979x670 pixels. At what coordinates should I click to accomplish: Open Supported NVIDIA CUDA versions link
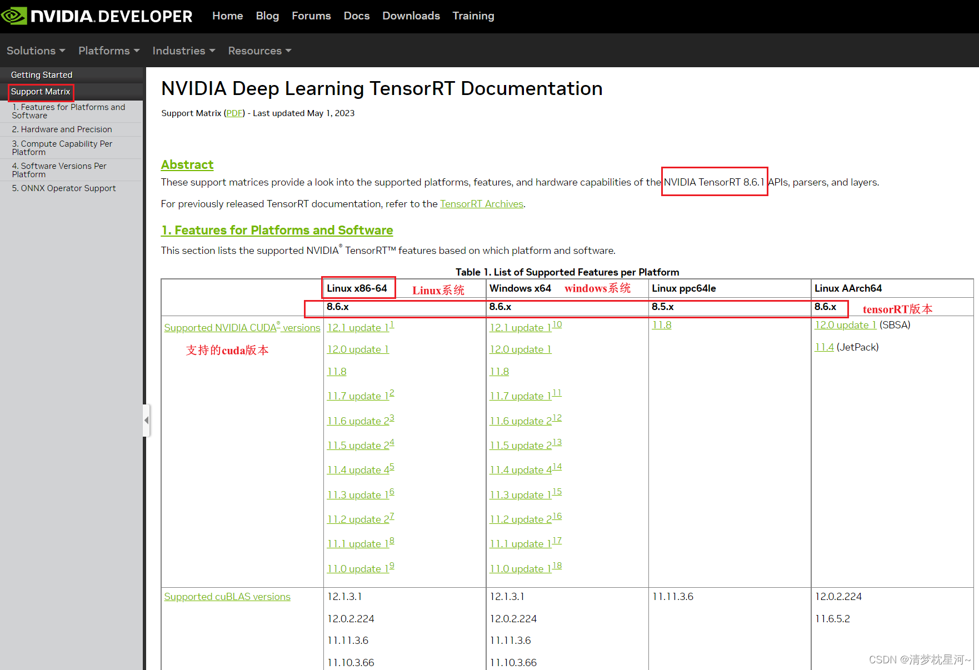point(242,327)
